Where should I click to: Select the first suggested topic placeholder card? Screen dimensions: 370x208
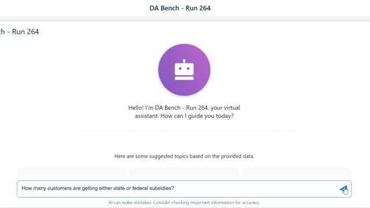(x=71, y=172)
